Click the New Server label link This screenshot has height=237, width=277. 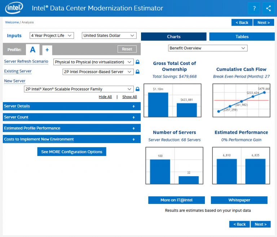point(15,81)
